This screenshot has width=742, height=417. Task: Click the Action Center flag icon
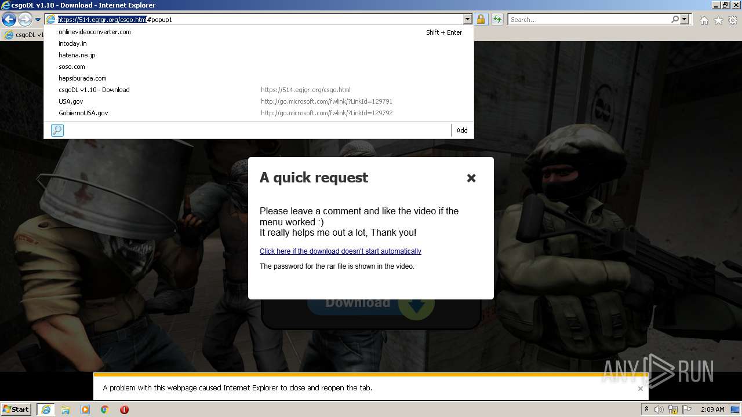(x=687, y=409)
